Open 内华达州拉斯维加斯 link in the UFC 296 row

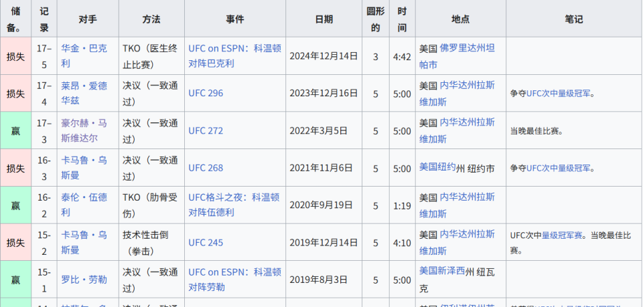[x=457, y=94]
